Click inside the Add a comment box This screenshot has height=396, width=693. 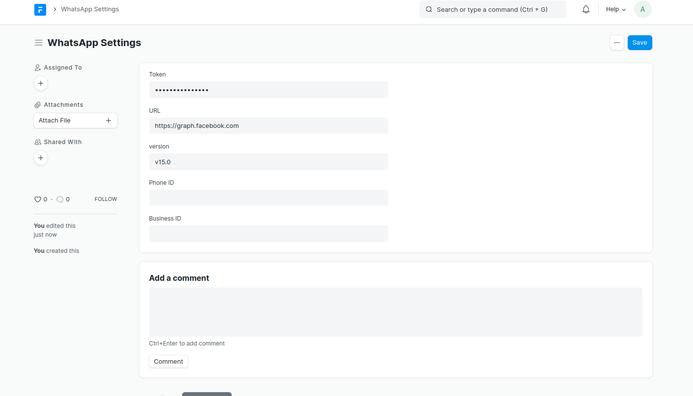coord(396,312)
